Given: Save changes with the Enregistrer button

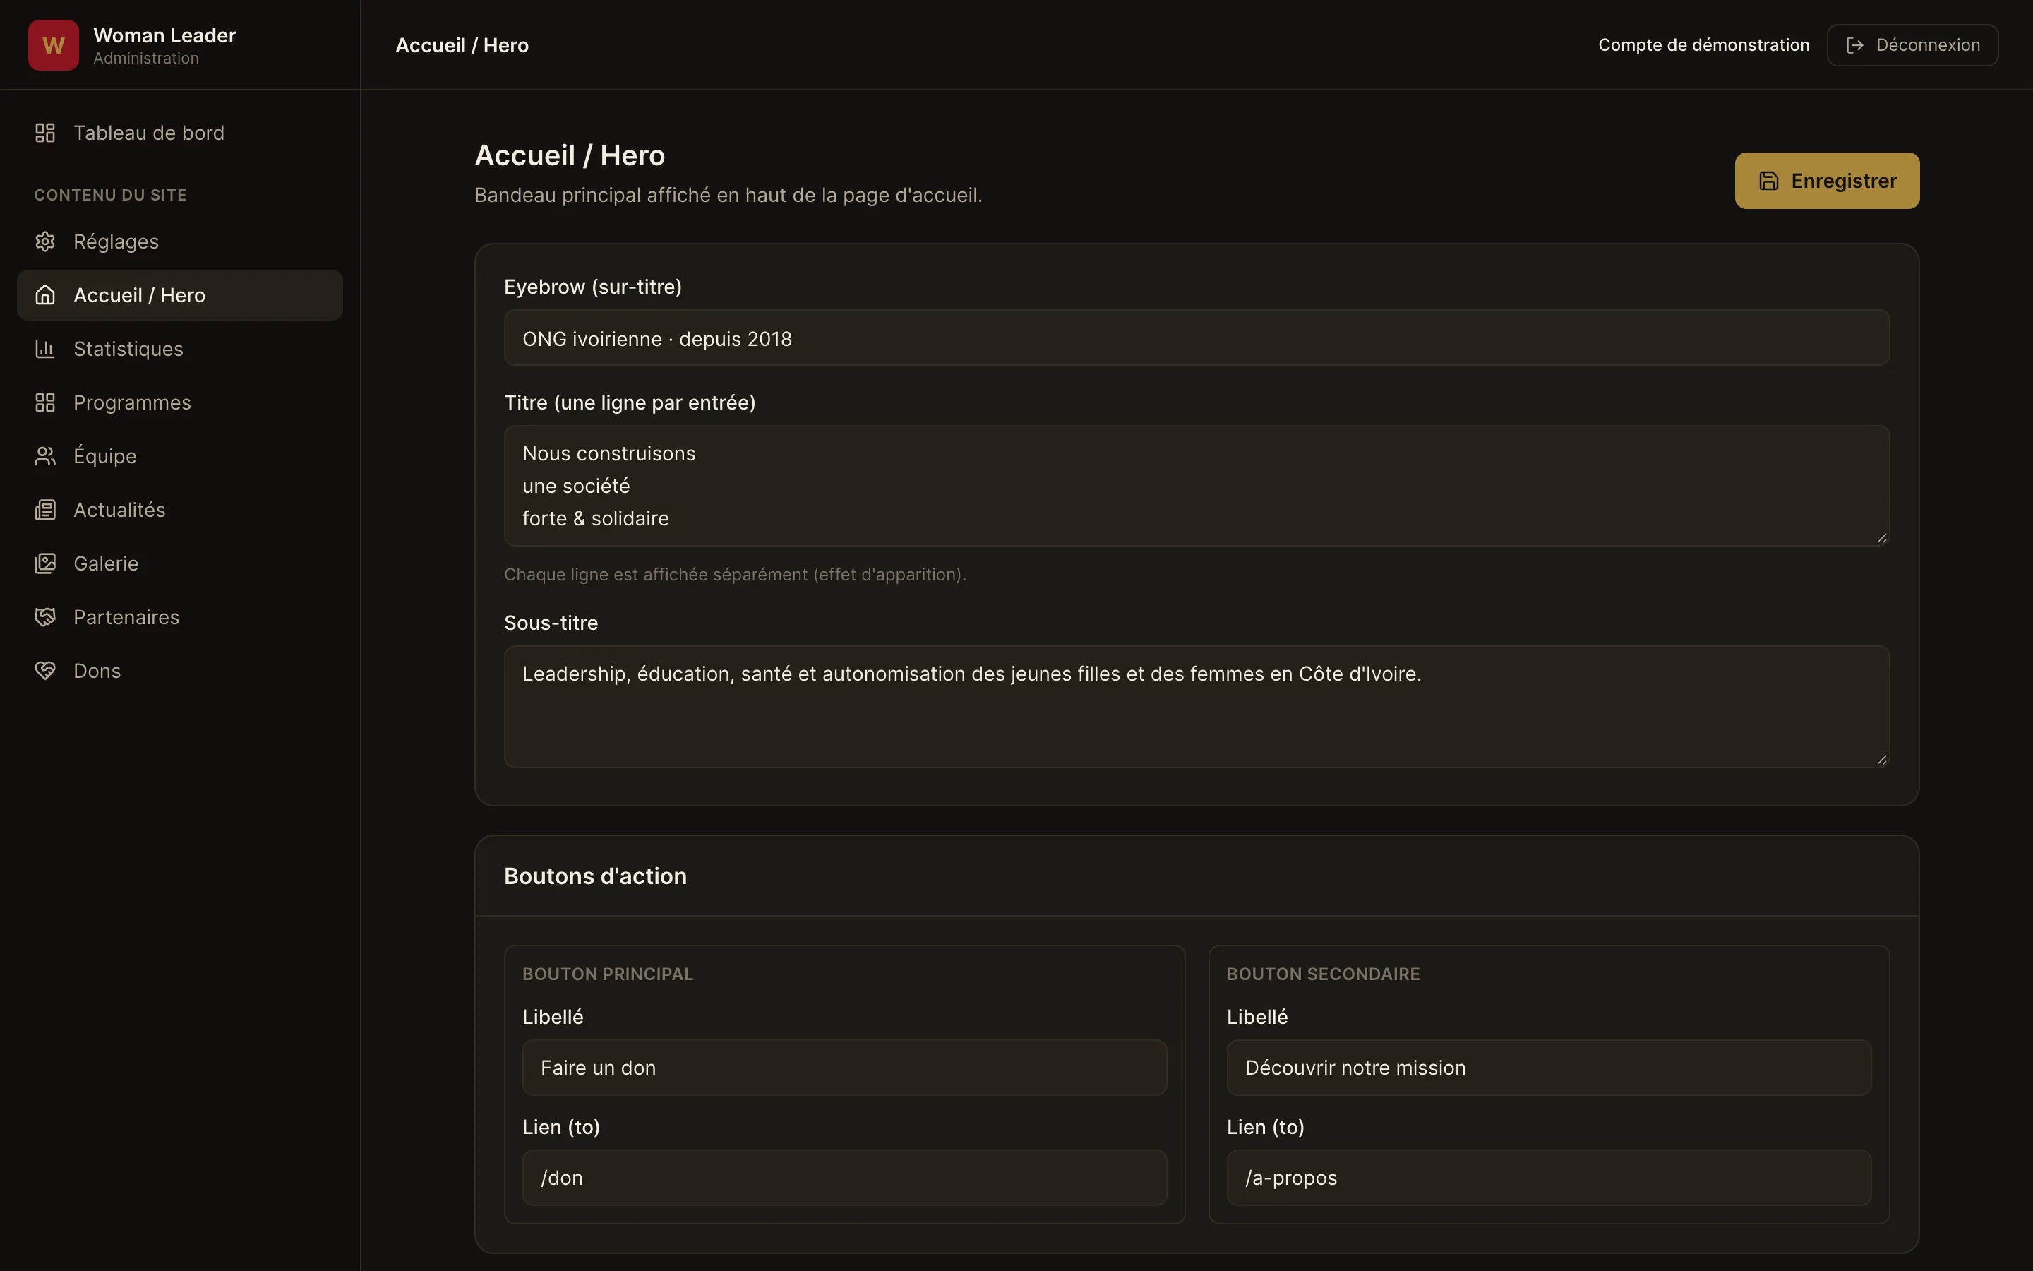Looking at the screenshot, I should [1827, 181].
